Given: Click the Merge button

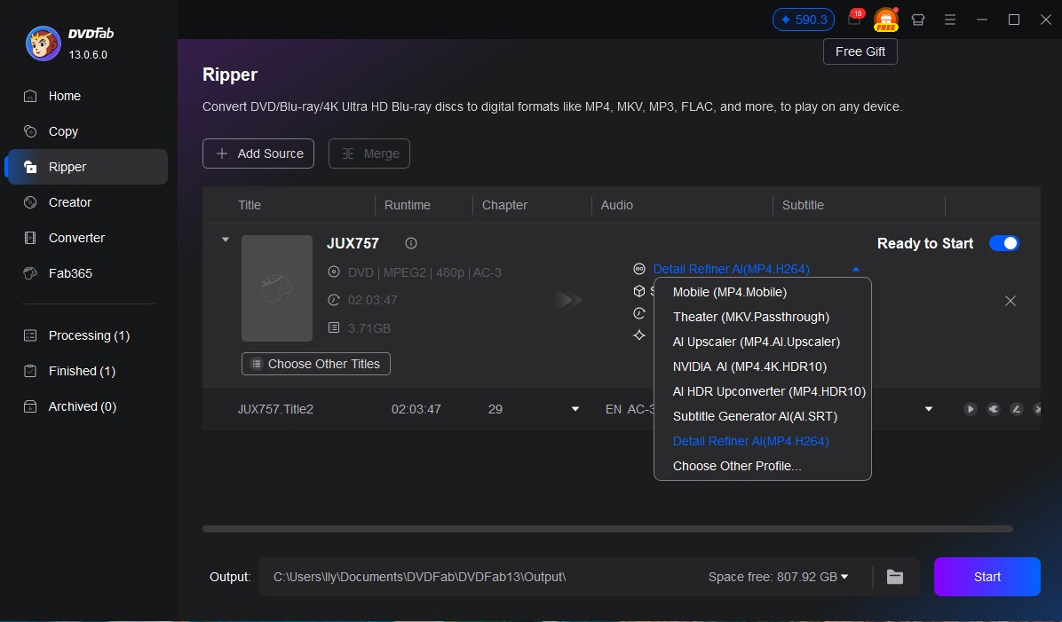Looking at the screenshot, I should click(369, 154).
